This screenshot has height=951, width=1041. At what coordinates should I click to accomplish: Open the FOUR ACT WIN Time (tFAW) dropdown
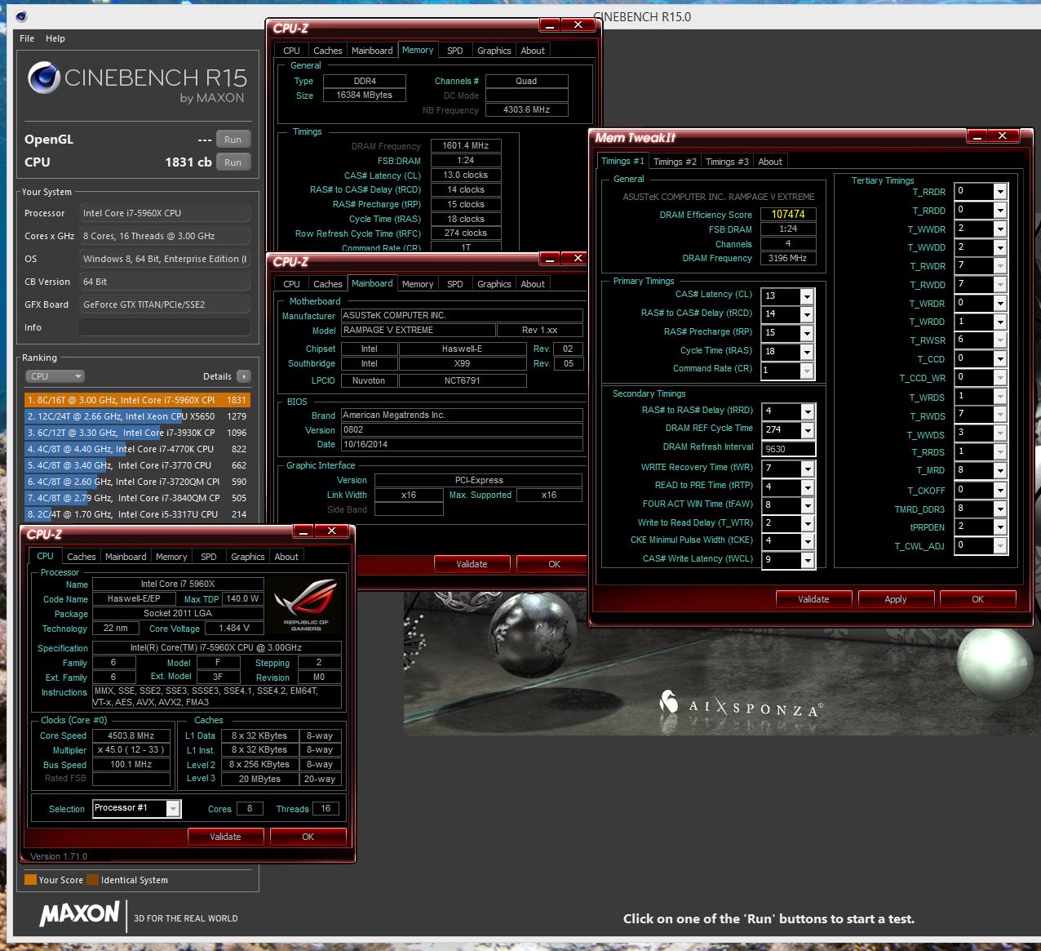pyautogui.click(x=807, y=505)
